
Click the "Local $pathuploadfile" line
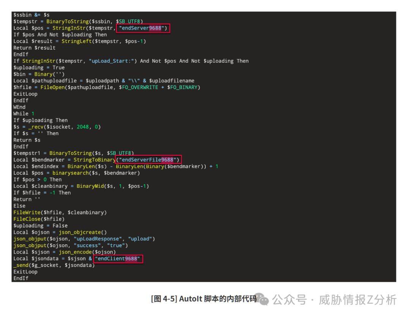tap(104, 81)
